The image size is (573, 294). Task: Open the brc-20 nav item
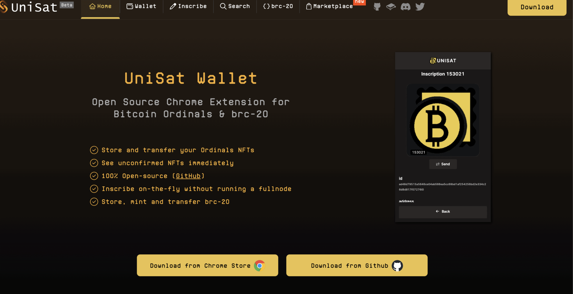[278, 6]
